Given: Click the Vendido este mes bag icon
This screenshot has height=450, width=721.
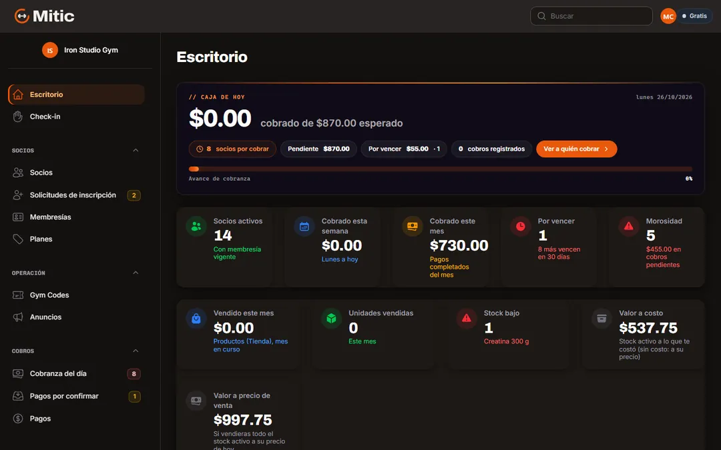Looking at the screenshot, I should [196, 319].
